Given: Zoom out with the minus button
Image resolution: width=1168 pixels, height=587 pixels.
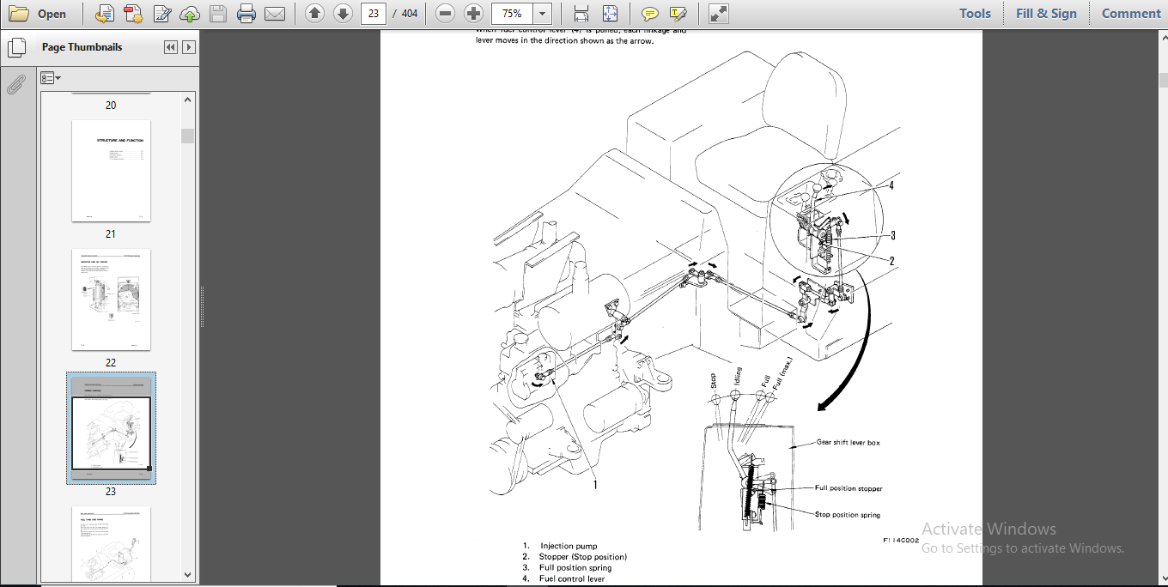Looking at the screenshot, I should (445, 14).
